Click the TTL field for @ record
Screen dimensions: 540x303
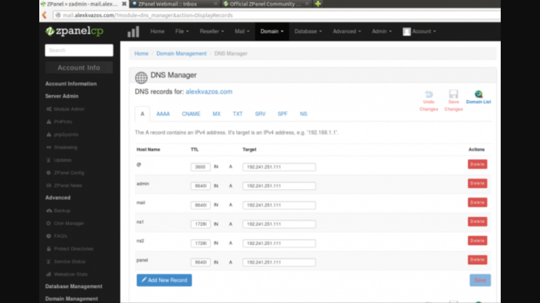200,167
